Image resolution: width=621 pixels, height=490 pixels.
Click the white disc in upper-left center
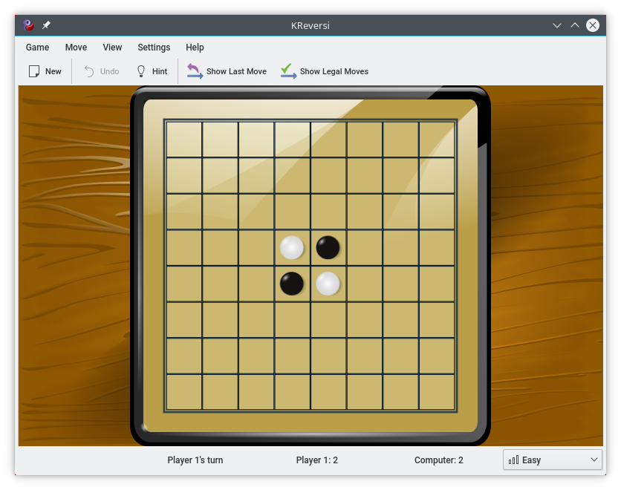(292, 247)
